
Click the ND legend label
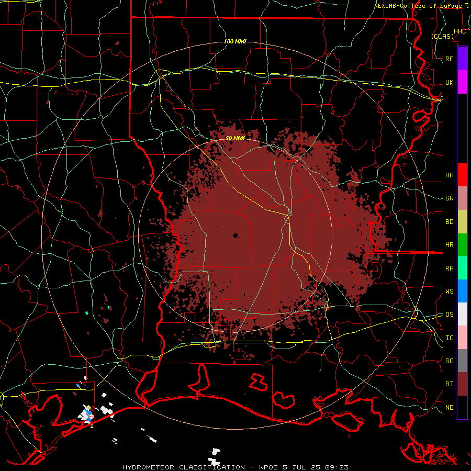[449, 408]
